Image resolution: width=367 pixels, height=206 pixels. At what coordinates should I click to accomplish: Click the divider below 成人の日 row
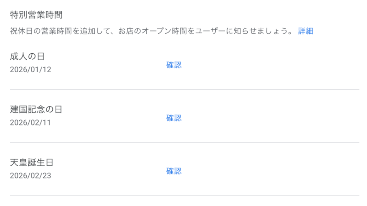coord(183,89)
